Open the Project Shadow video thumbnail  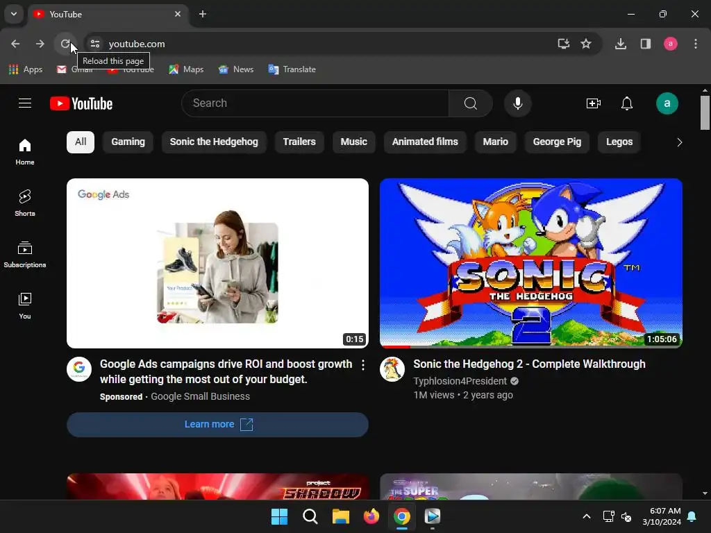pyautogui.click(x=217, y=487)
